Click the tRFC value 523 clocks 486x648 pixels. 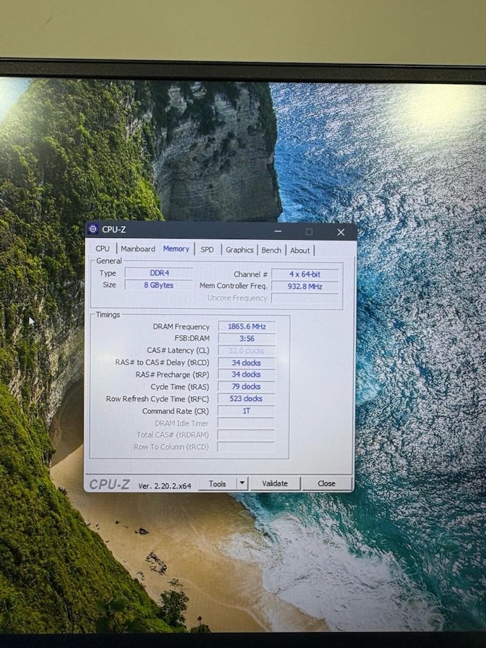pos(246,399)
